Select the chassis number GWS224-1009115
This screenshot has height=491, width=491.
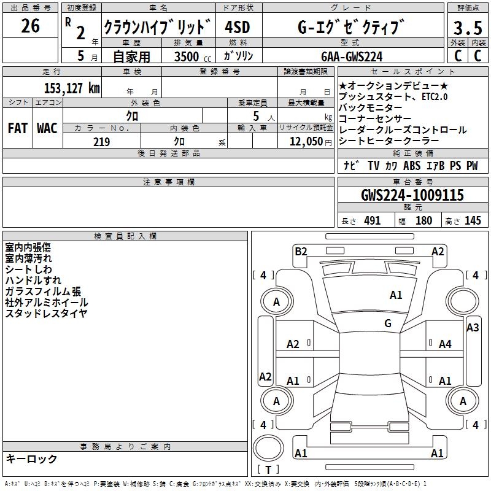pyautogui.click(x=412, y=195)
